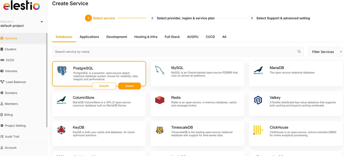Click the sidebar vertical scrollbar
The height and width of the screenshot is (156, 344).
pyautogui.click(x=47, y=80)
